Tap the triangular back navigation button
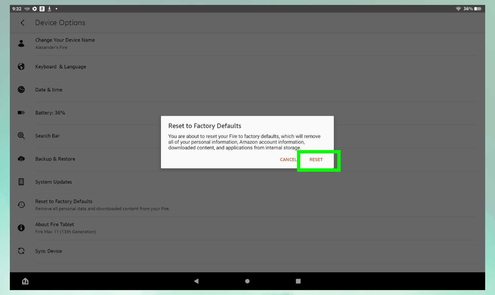 196,281
